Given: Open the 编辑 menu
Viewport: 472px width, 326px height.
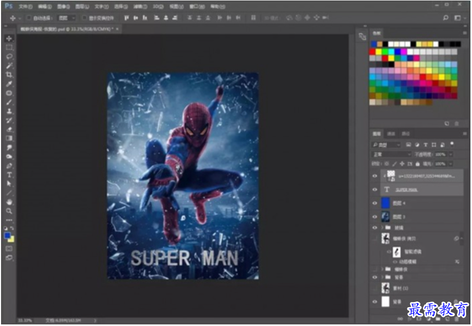Looking at the screenshot, I should coord(45,6).
